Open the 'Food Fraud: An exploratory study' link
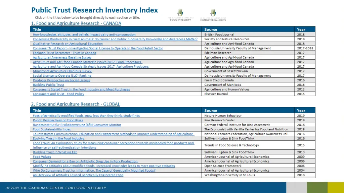Screen dimensions: 344x193 (x=114, y=145)
